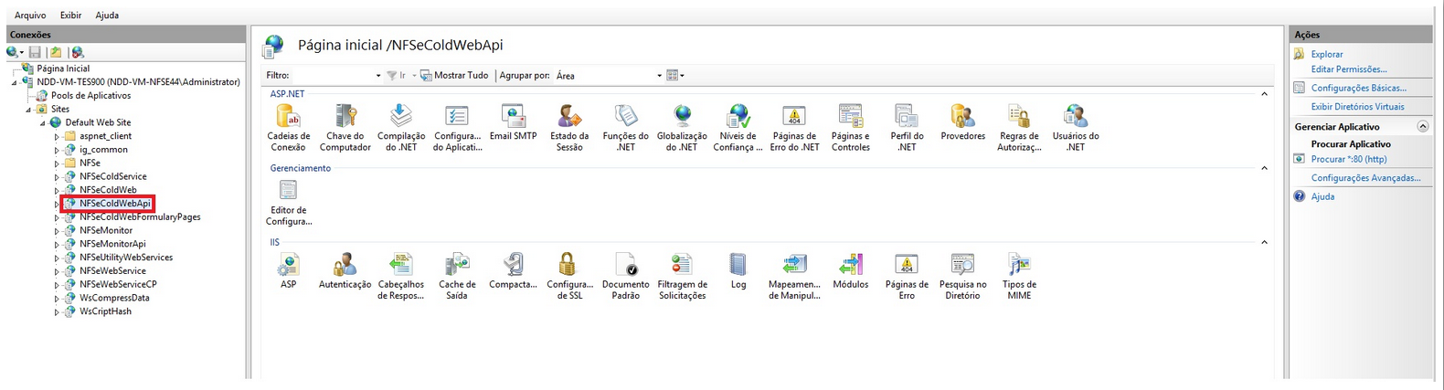The width and height of the screenshot is (1444, 390).
Task: Open the Módulos feature icon
Action: pos(850,266)
